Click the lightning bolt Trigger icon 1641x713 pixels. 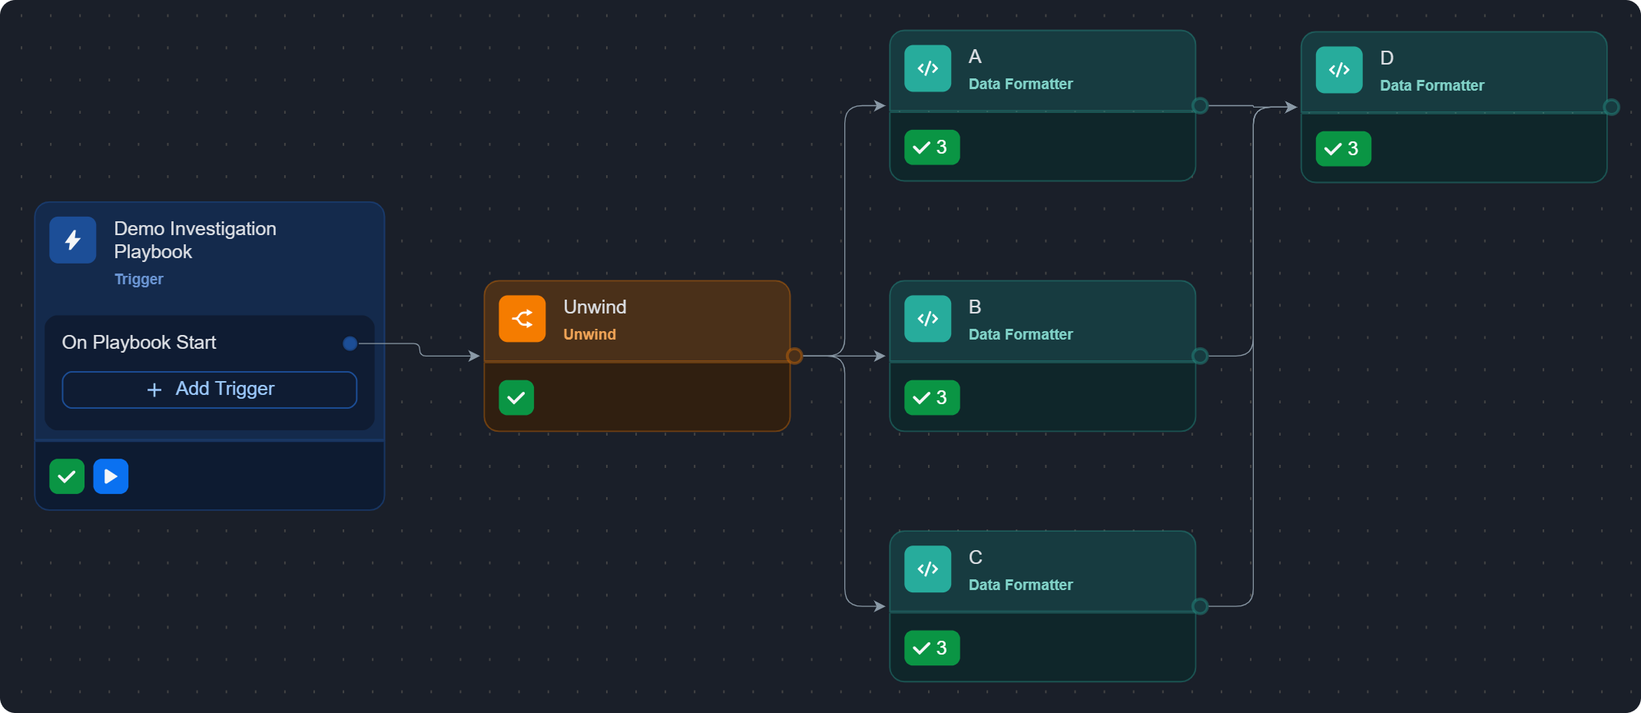[73, 240]
